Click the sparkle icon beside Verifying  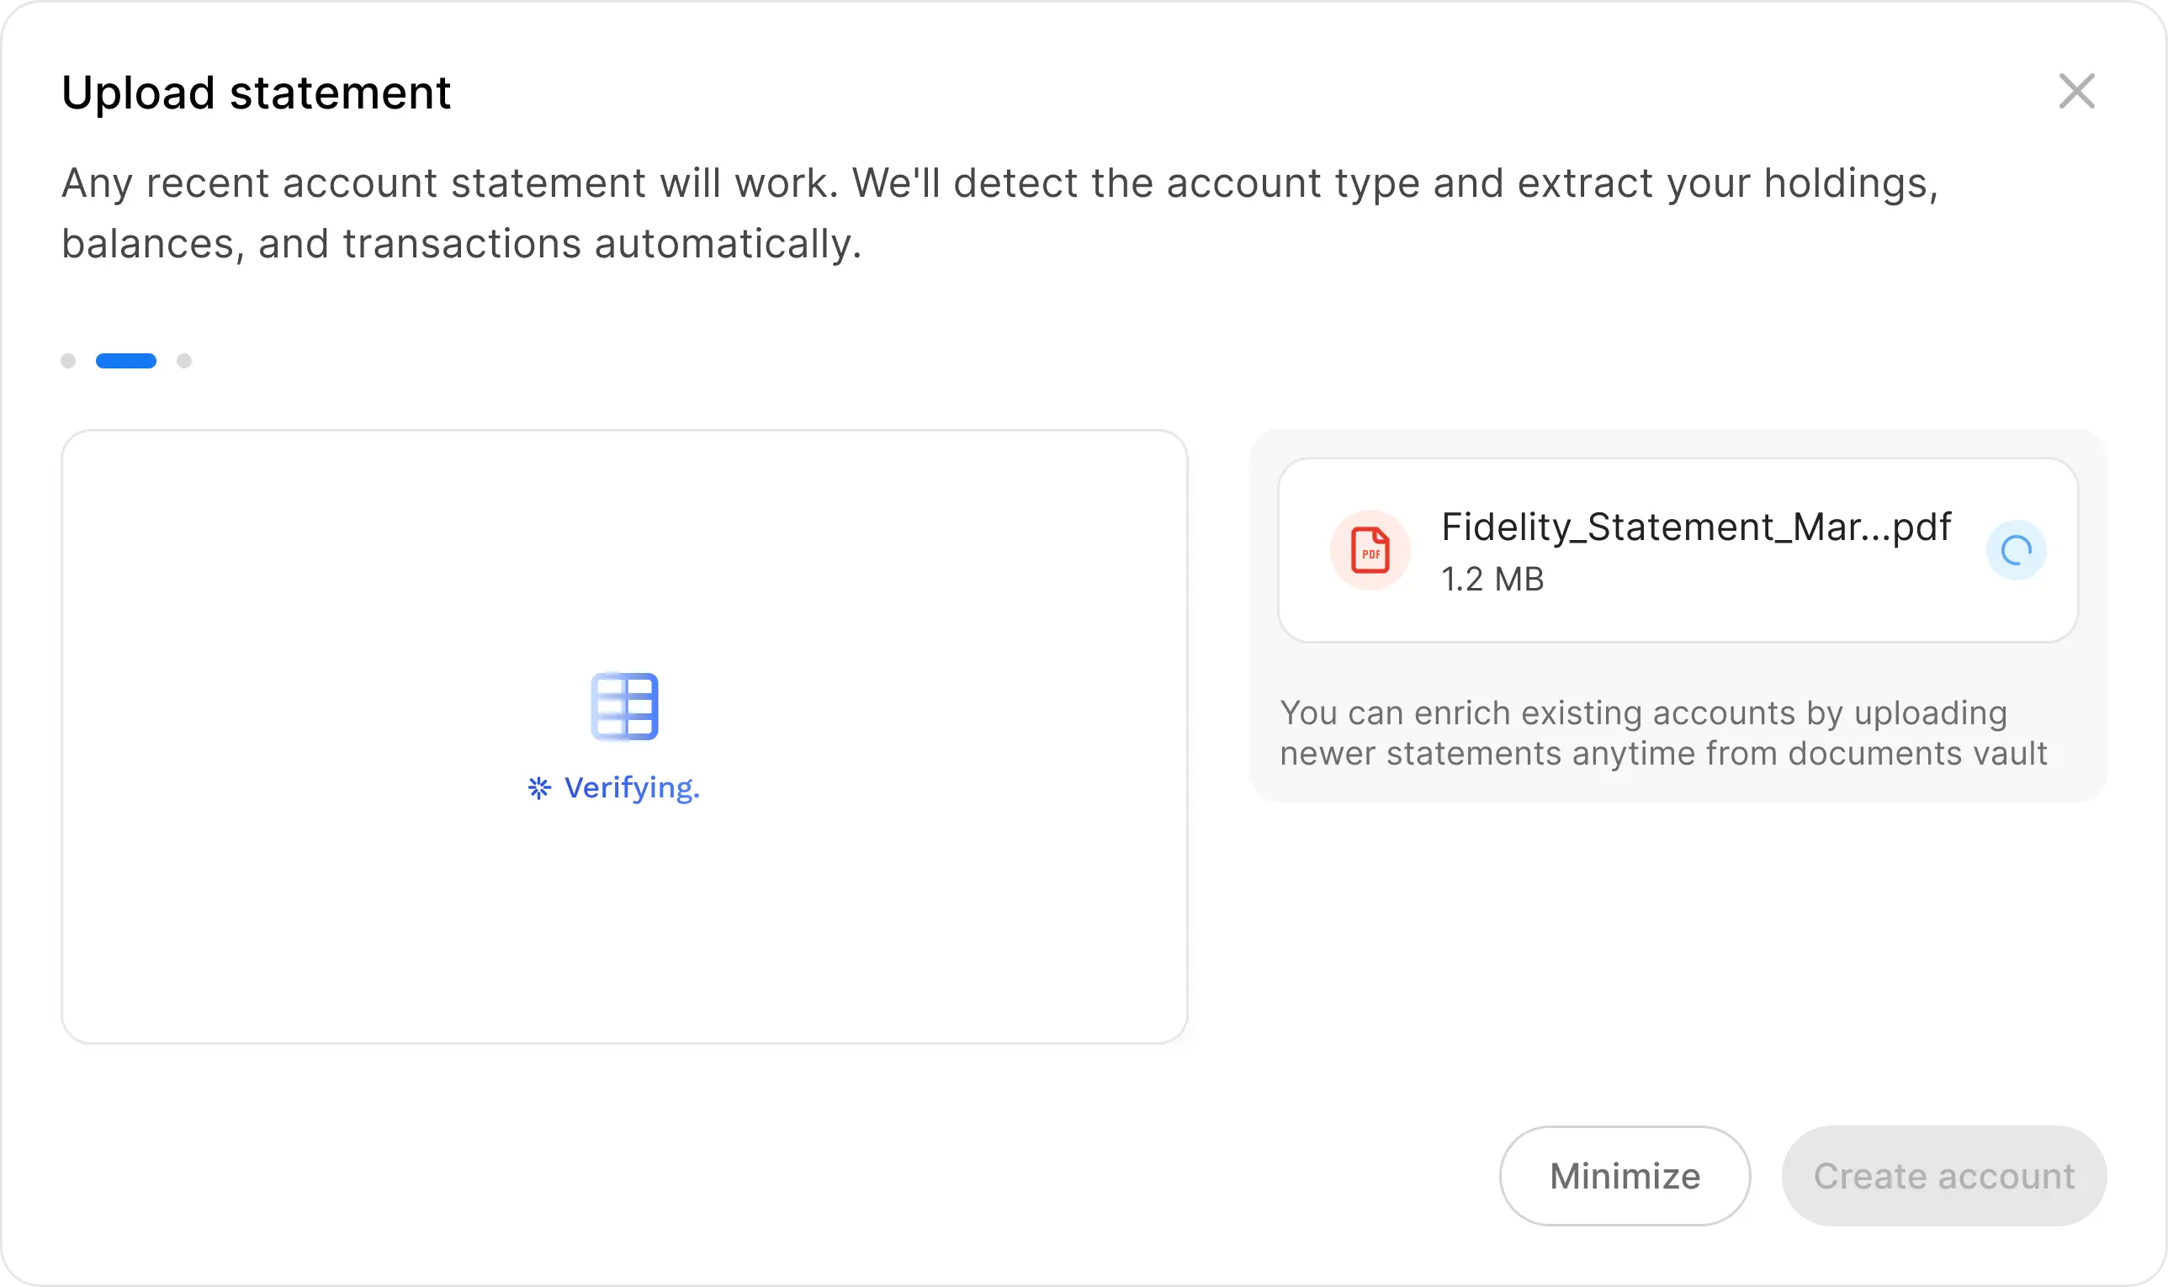pos(539,787)
